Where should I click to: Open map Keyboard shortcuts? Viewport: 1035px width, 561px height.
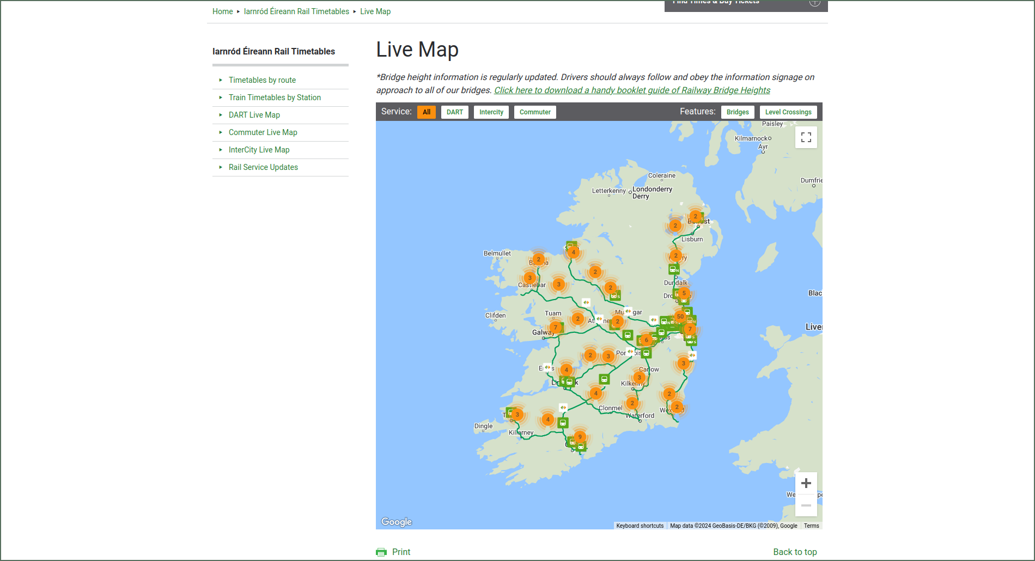640,526
